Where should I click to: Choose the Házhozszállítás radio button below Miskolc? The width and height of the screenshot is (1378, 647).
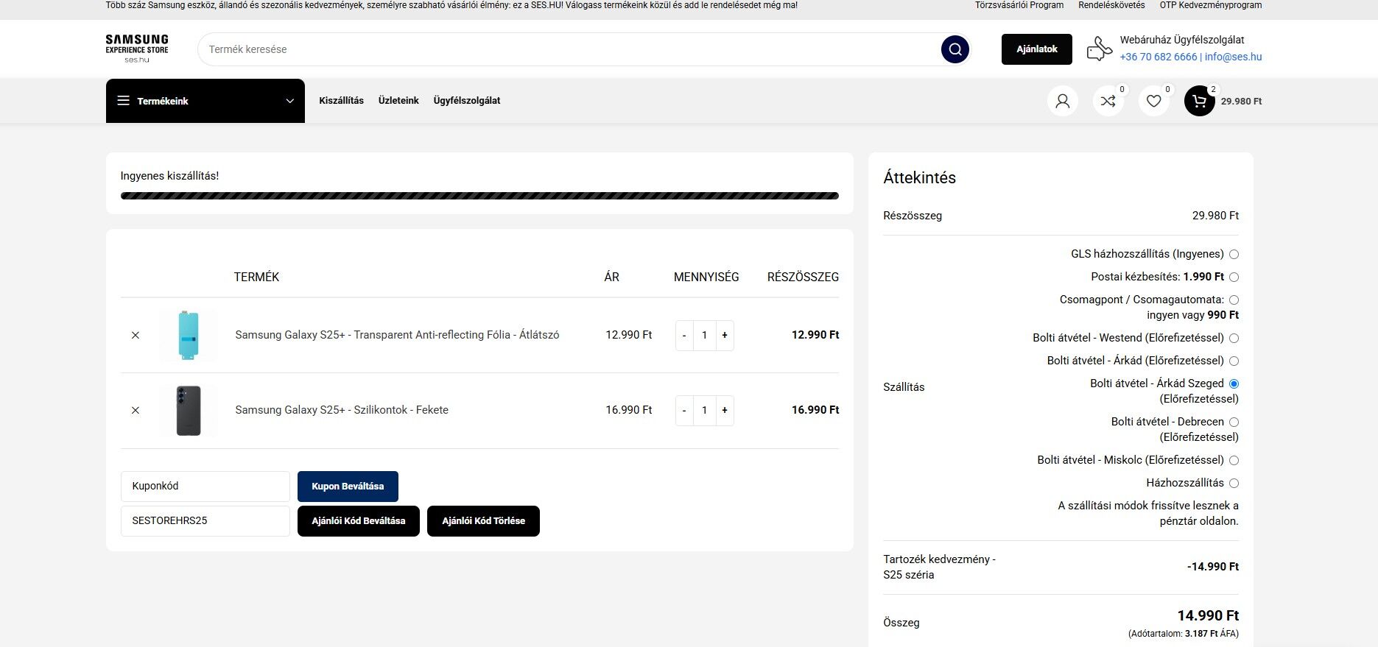pos(1234,483)
